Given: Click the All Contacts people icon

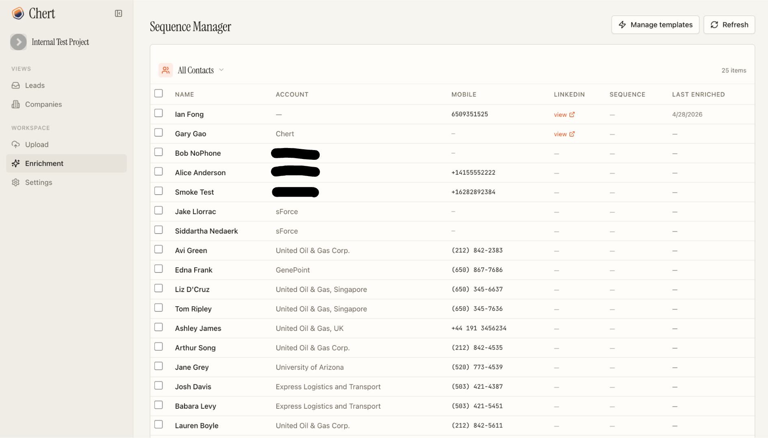Looking at the screenshot, I should (x=166, y=70).
